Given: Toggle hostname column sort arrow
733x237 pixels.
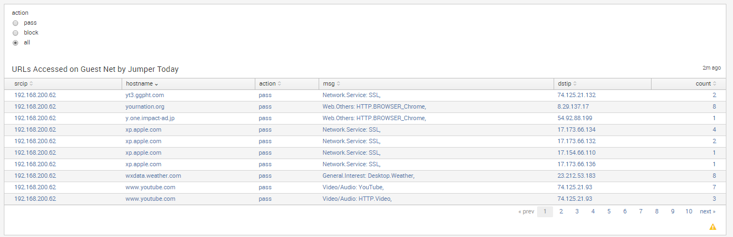Looking at the screenshot, I should pyautogui.click(x=156, y=84).
